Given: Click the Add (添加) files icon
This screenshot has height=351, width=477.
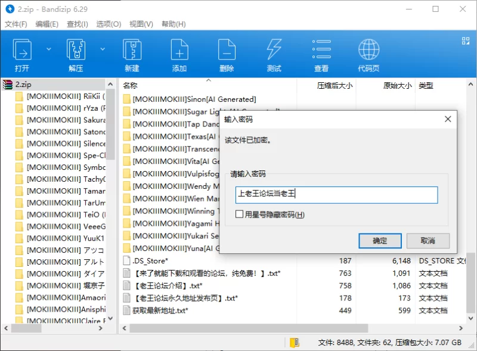Looking at the screenshot, I should (x=179, y=50).
